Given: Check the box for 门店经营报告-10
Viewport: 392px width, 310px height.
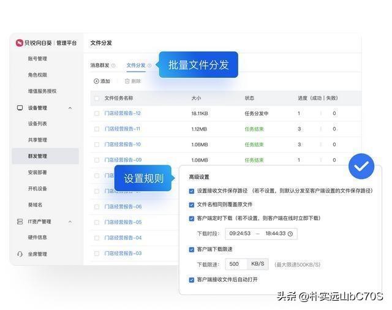Looking at the screenshot, I should (97, 145).
